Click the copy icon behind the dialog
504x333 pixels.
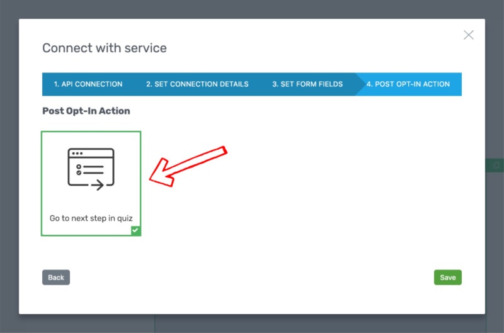coord(496,165)
